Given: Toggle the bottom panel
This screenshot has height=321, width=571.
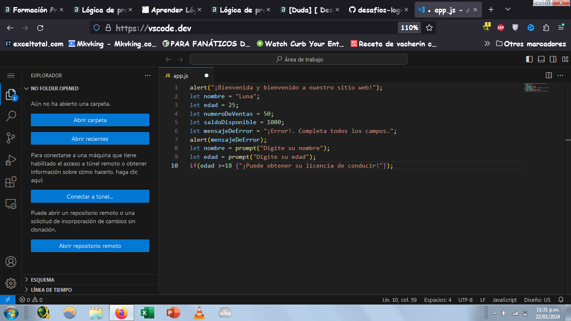Looking at the screenshot, I should click(541, 59).
